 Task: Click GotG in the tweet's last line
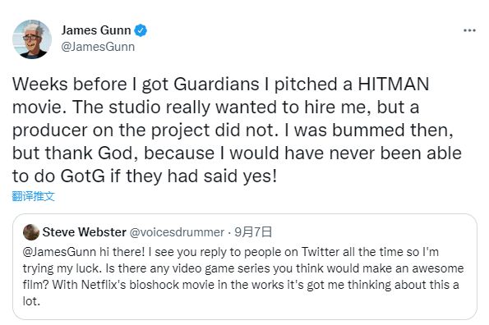point(83,176)
